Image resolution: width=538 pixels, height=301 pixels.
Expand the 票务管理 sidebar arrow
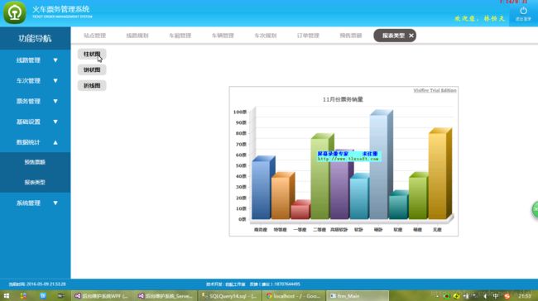click(55, 101)
